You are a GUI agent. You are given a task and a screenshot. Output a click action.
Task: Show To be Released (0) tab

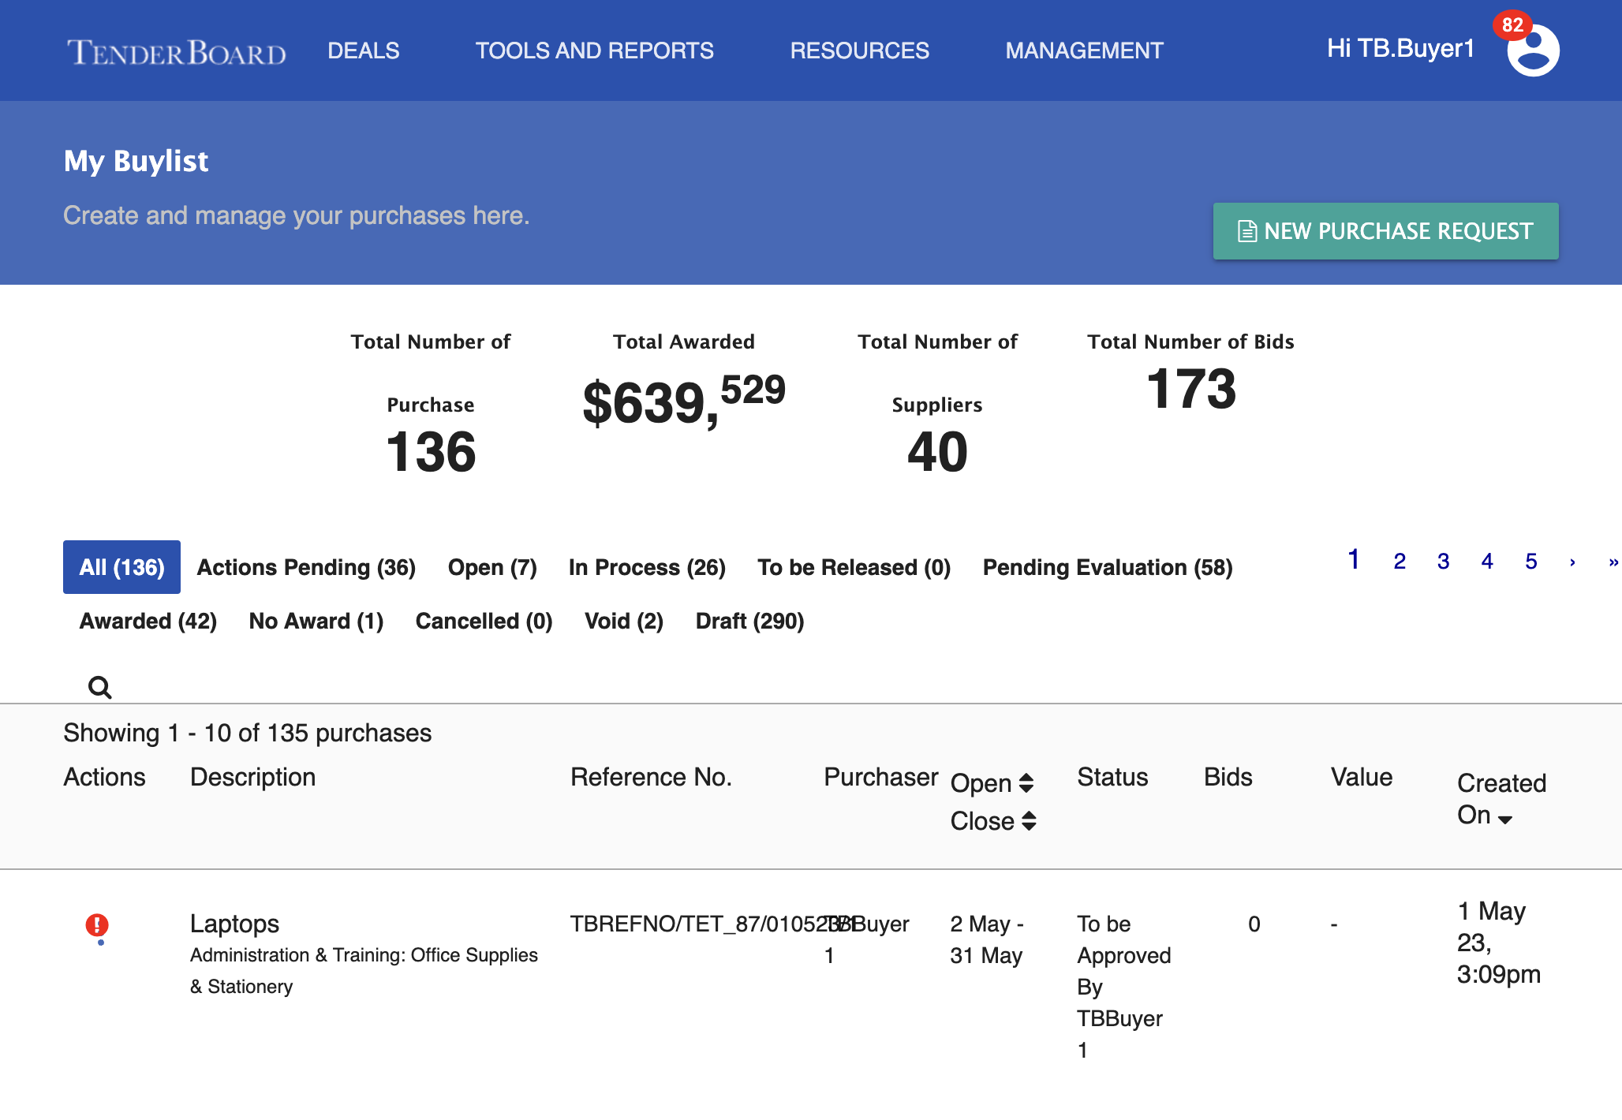(854, 567)
